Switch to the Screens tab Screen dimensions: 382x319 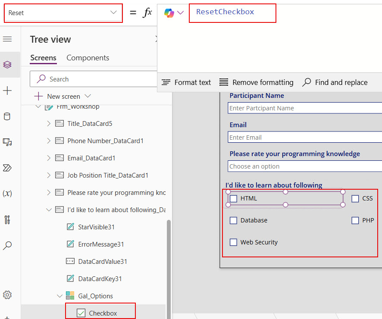[x=43, y=58]
